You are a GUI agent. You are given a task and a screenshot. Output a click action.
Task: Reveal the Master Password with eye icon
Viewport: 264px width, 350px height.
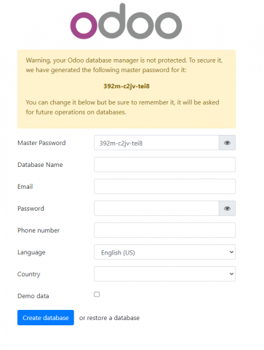[227, 143]
